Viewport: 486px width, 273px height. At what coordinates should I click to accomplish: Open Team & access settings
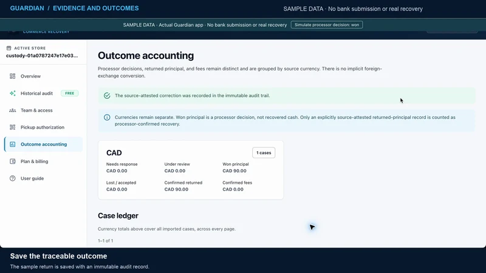pyautogui.click(x=43, y=110)
